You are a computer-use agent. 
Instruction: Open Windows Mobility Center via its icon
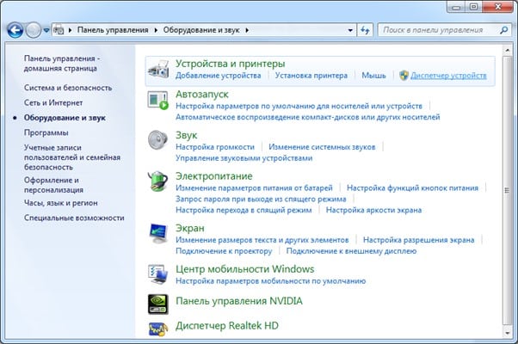coord(158,274)
